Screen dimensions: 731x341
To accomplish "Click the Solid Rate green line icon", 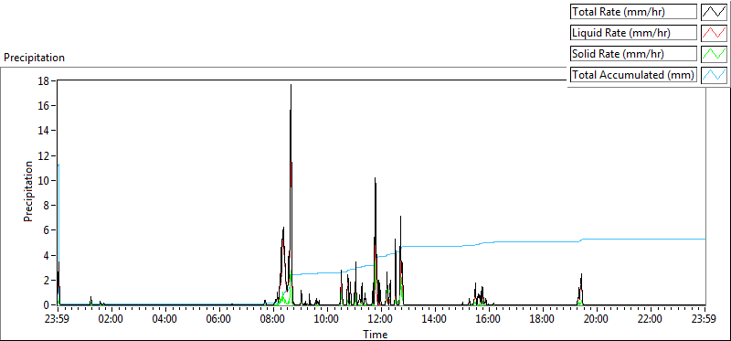I will [x=715, y=54].
